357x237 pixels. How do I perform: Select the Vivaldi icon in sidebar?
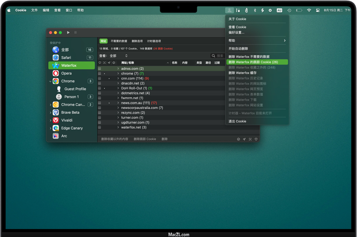pos(56,120)
